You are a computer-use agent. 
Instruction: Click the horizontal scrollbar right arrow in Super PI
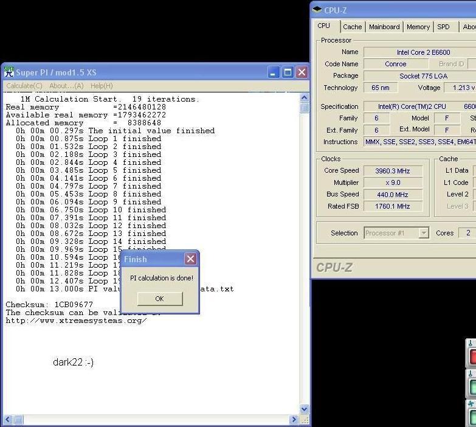294,420
